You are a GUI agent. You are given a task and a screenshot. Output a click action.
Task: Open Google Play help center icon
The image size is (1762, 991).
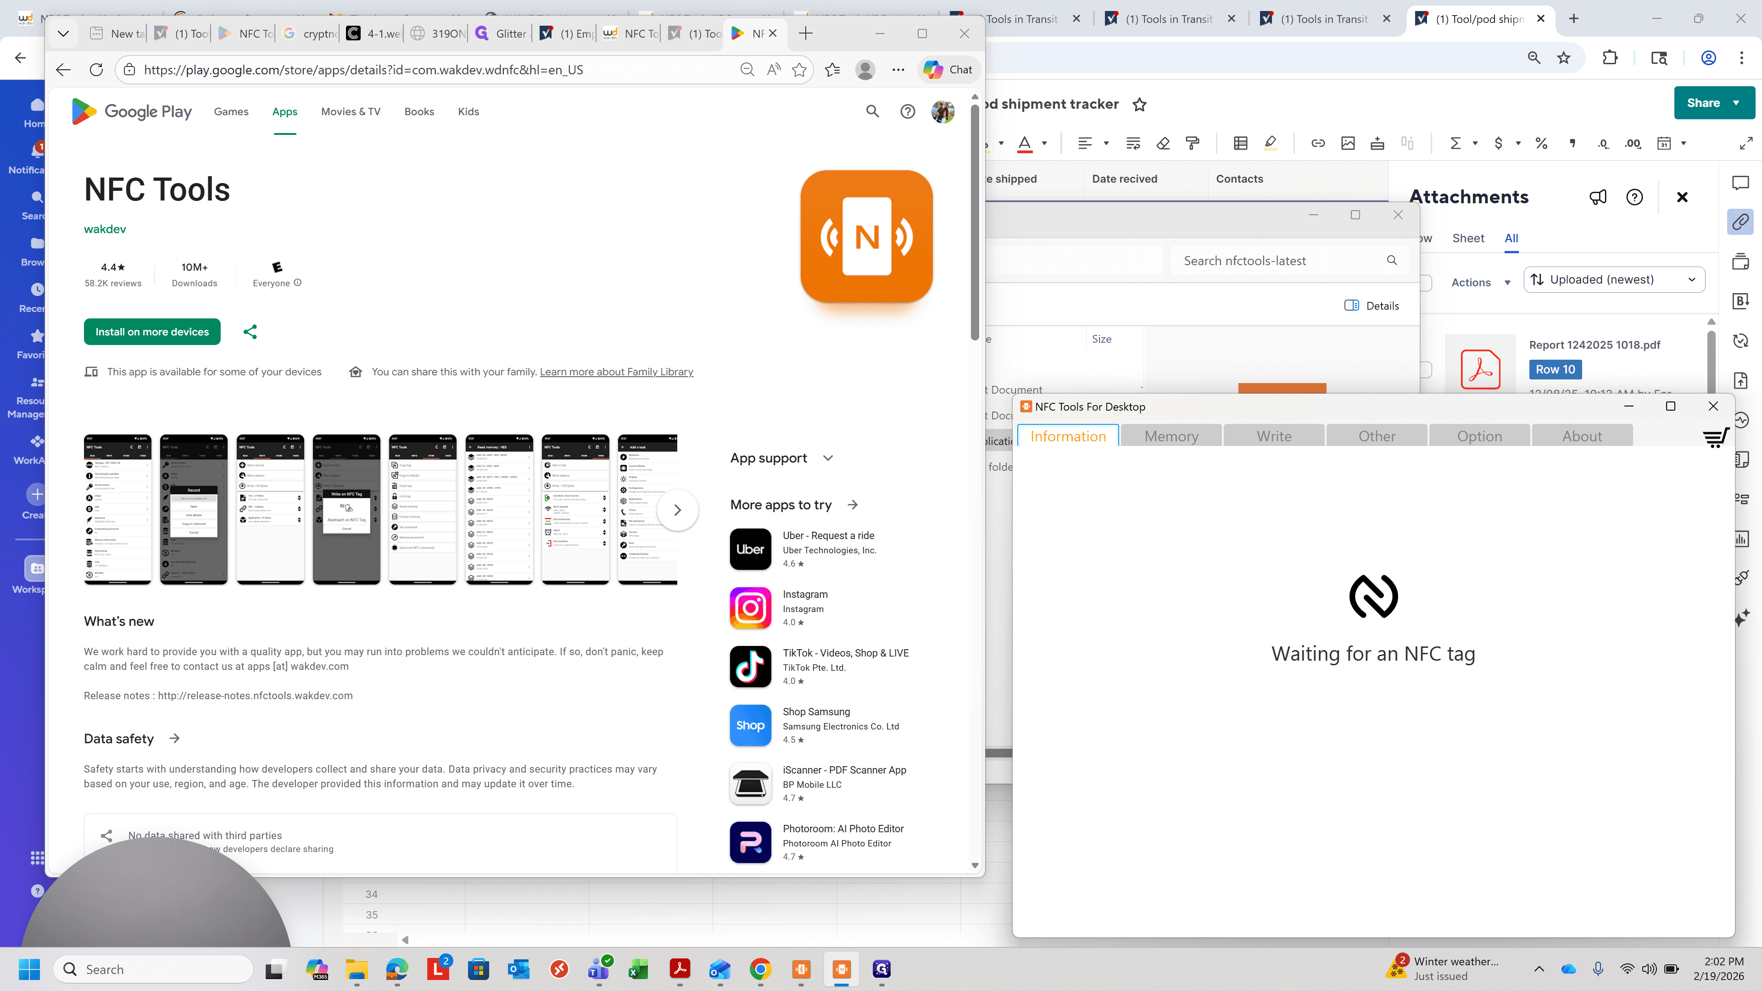pyautogui.click(x=908, y=111)
